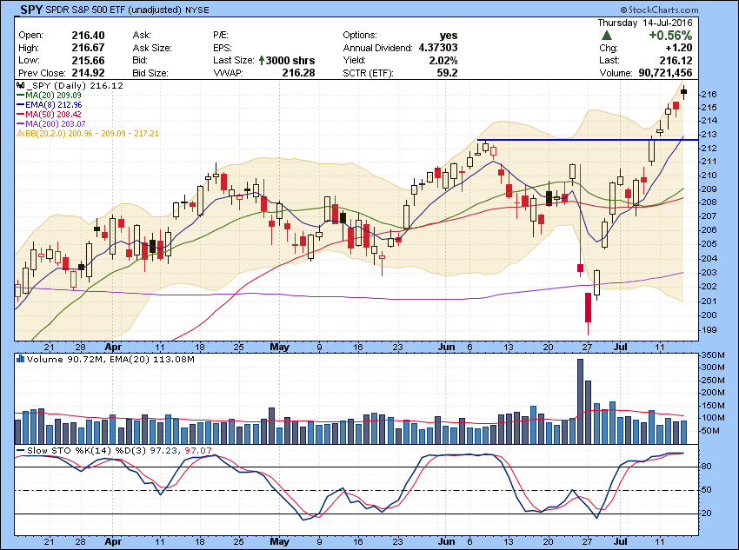739x550 pixels.
Task: Select the red MA(50) 208.42 legend entry
Action: [49, 115]
